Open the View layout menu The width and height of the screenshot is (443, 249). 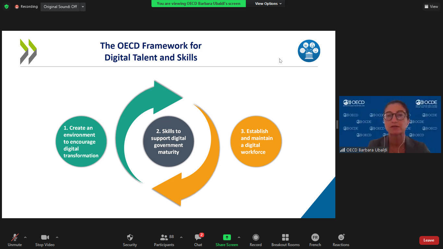431,6
